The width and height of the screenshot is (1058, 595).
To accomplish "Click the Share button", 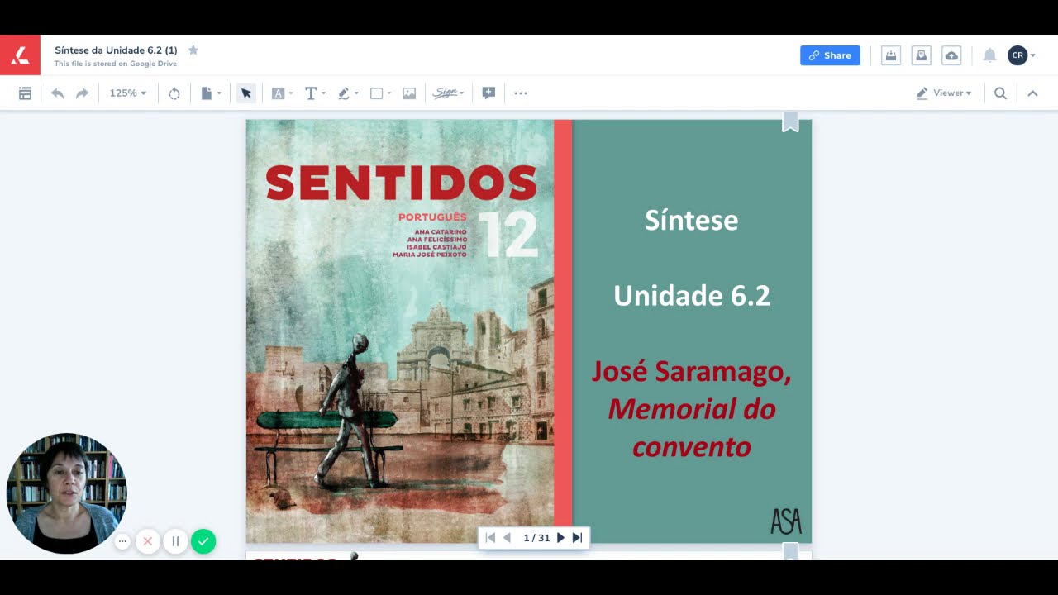I will (x=830, y=55).
